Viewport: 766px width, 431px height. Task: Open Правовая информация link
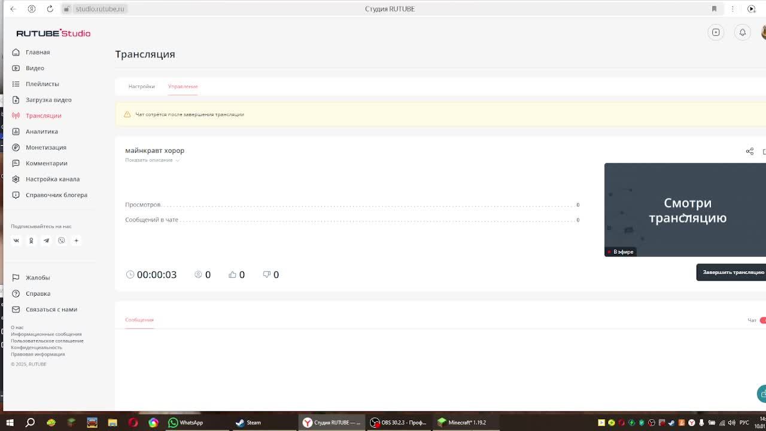tap(38, 354)
